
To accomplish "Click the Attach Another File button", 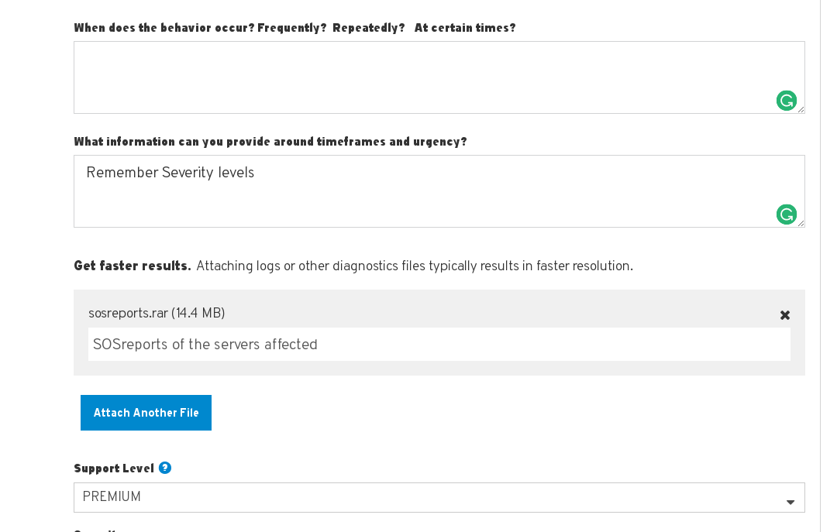I will [146, 413].
